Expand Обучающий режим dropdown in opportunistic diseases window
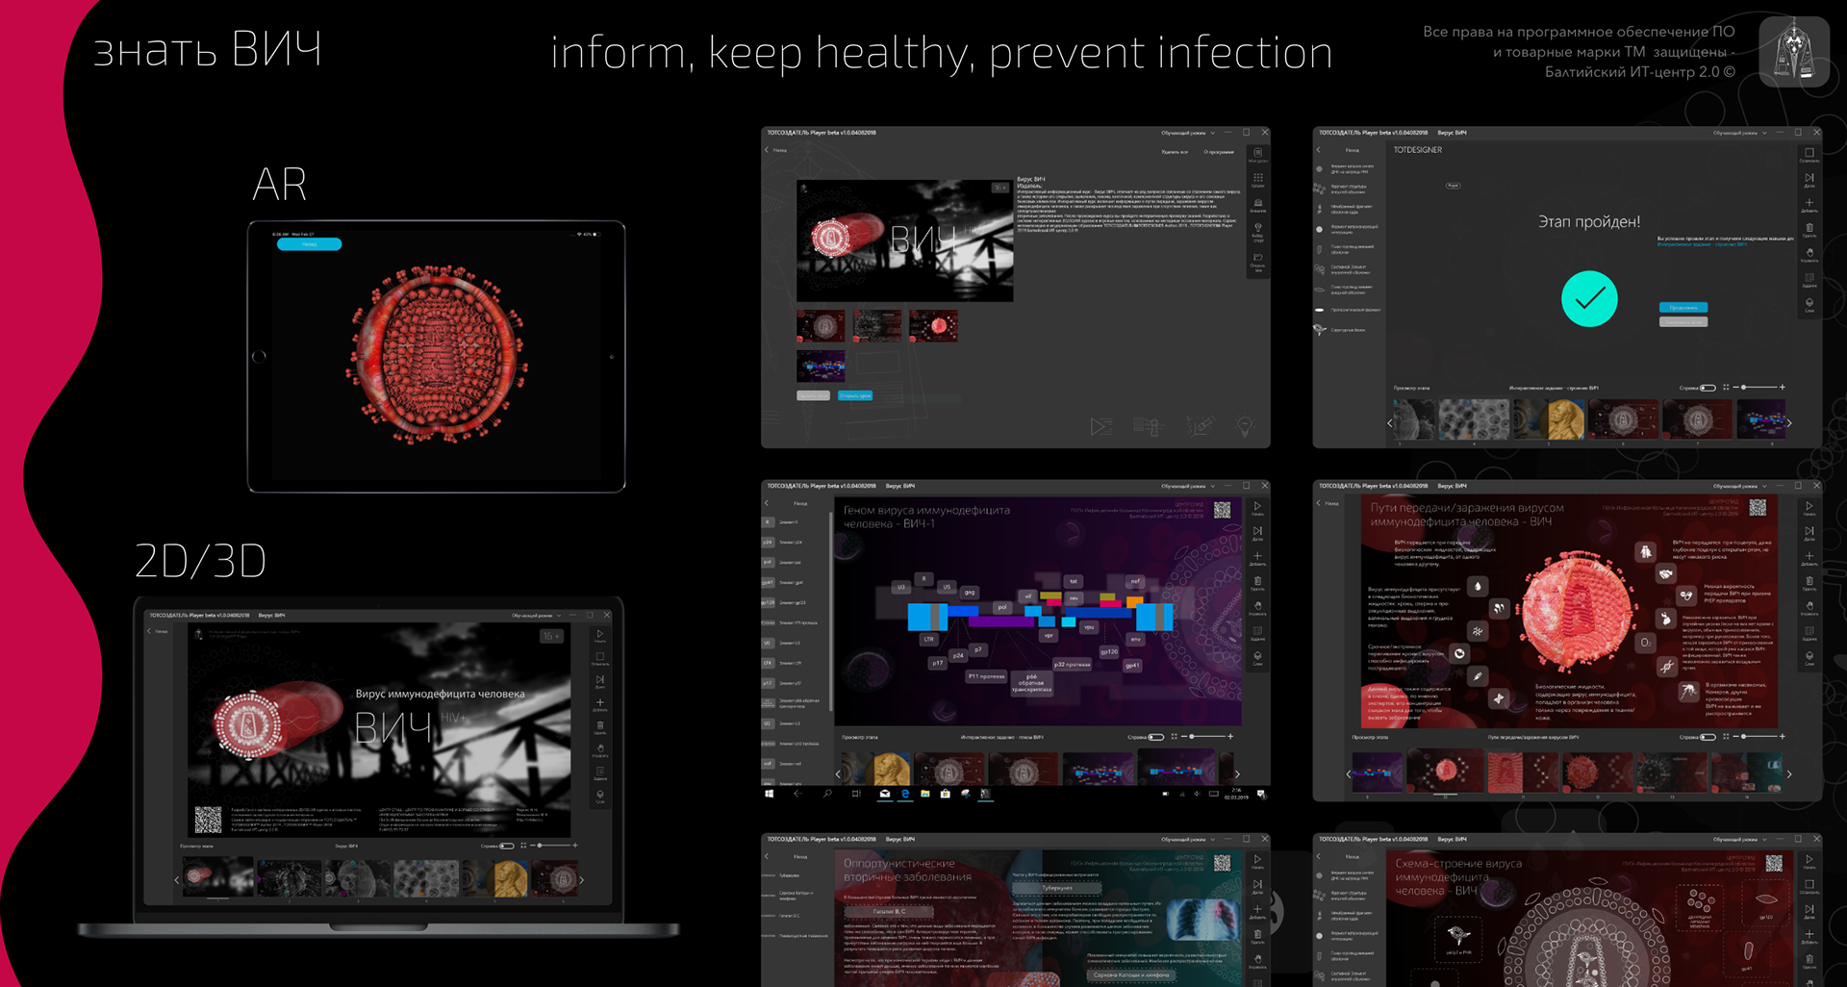This screenshot has height=987, width=1847. 1188,839
